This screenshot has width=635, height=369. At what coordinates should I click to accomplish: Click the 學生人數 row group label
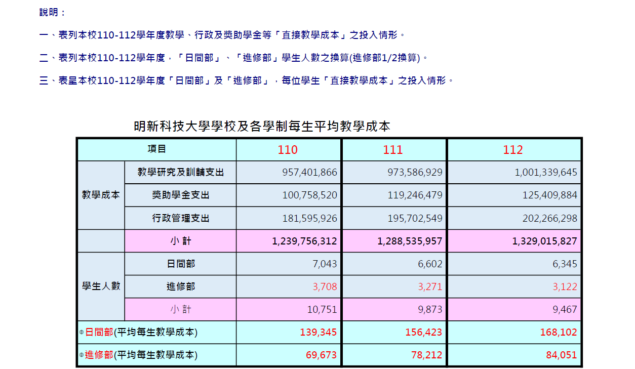click(101, 286)
